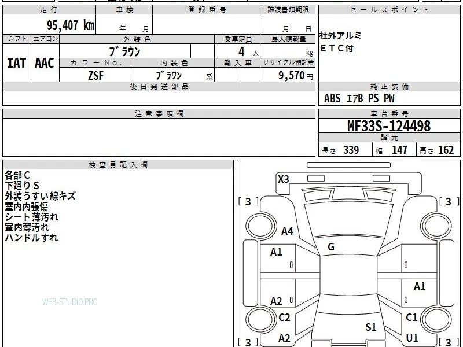Click the G mark on the windshield
The width and height of the screenshot is (463, 347).
(331, 247)
